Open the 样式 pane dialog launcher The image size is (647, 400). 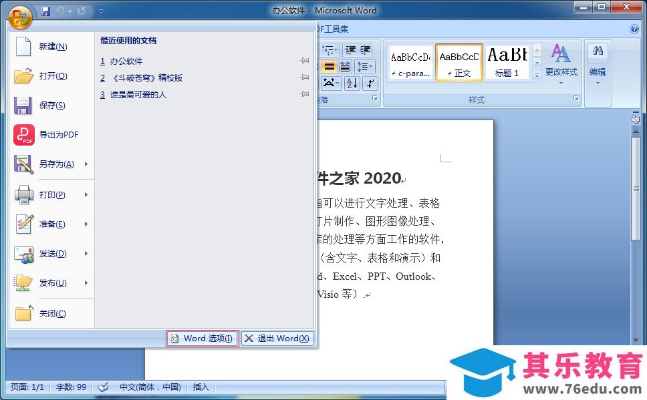coord(575,99)
